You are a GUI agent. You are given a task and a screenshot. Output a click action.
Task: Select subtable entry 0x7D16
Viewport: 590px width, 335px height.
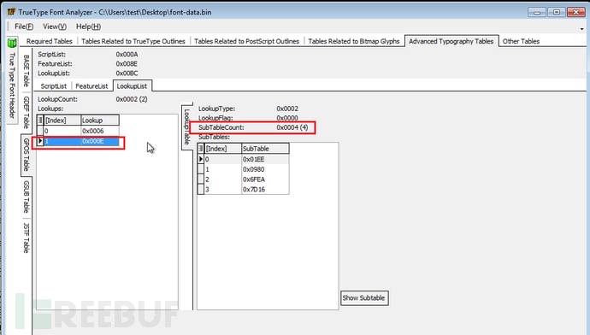[244, 189]
